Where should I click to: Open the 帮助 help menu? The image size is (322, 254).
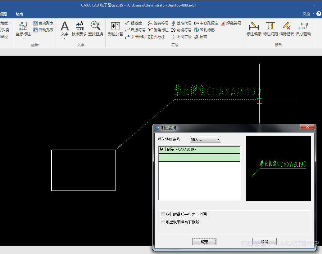click(19, 14)
